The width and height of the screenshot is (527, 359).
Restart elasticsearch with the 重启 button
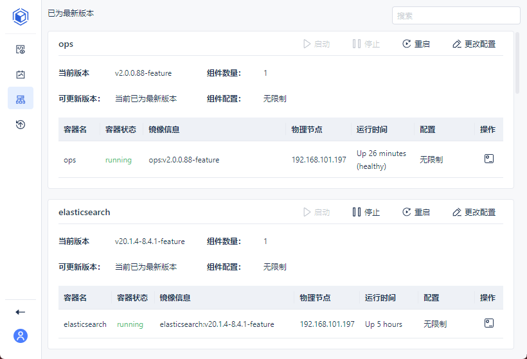(x=416, y=213)
